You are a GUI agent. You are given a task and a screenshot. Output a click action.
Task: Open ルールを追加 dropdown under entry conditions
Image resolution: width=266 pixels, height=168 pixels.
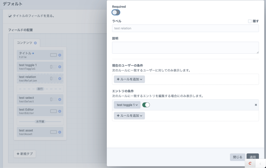pyautogui.click(x=129, y=116)
